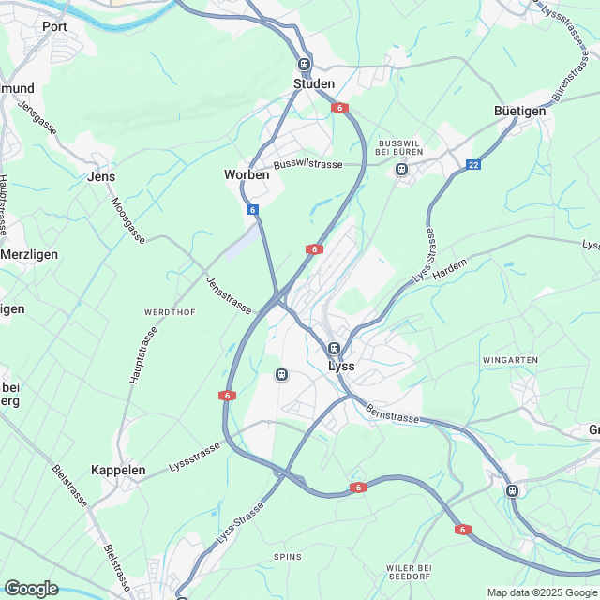The width and height of the screenshot is (600, 600).
Task: Click the red route 6 shield near Studen
Action: tap(339, 108)
